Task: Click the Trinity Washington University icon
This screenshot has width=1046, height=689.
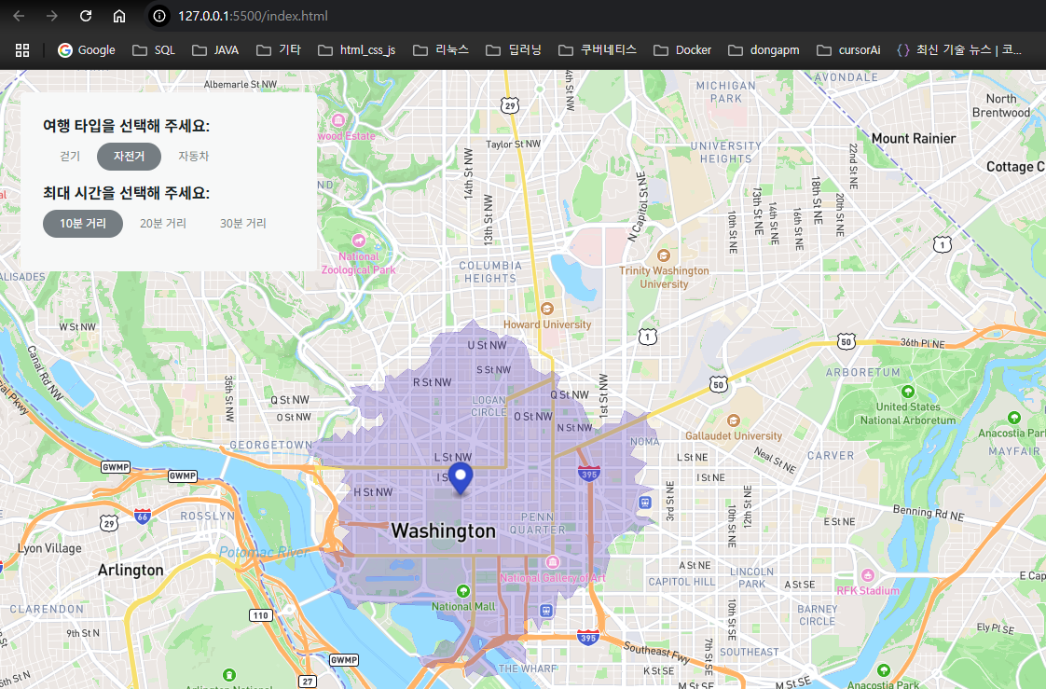Action: click(x=663, y=255)
